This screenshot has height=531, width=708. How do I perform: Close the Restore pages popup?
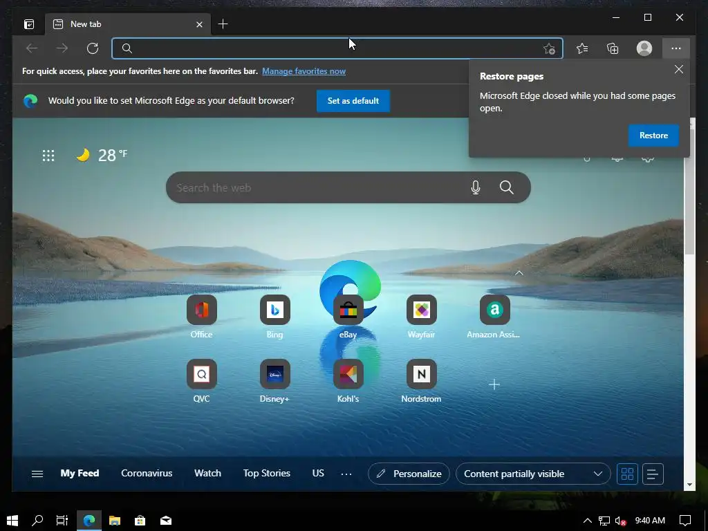tap(679, 69)
